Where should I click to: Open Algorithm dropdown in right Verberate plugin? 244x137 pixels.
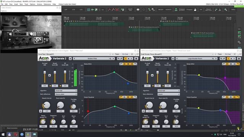[169, 91]
